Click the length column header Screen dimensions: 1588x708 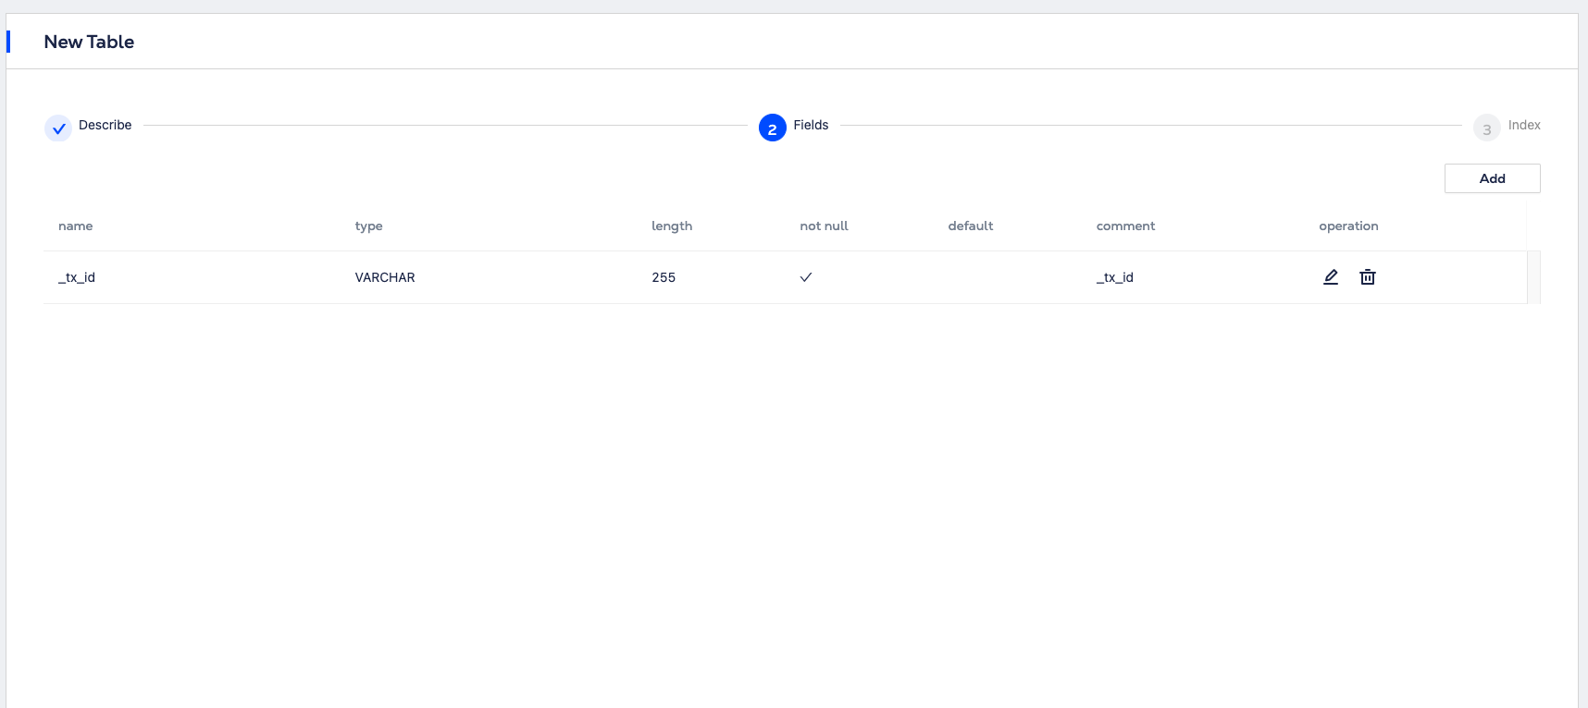pyautogui.click(x=672, y=226)
